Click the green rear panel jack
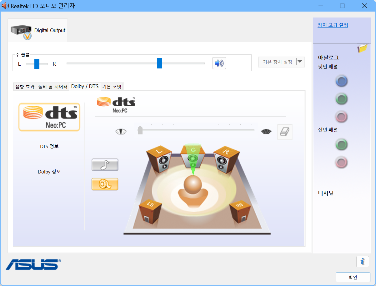Viewport: 376px width, 286px height. coord(342,99)
